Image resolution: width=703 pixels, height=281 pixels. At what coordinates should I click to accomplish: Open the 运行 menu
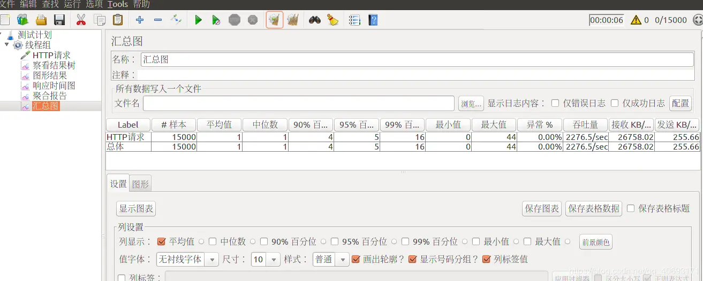pyautogui.click(x=72, y=4)
